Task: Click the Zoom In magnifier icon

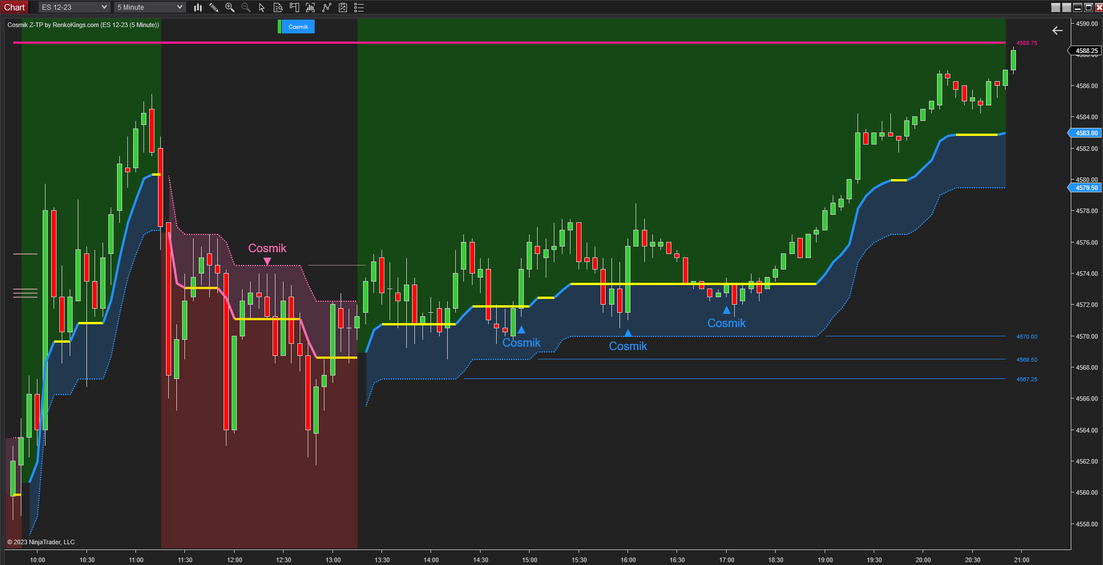Action: [x=230, y=7]
